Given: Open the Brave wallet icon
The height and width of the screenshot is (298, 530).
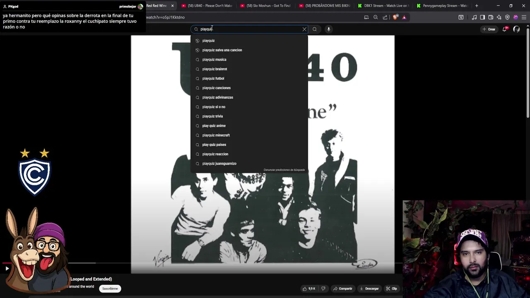Looking at the screenshot, I should tap(491, 17).
